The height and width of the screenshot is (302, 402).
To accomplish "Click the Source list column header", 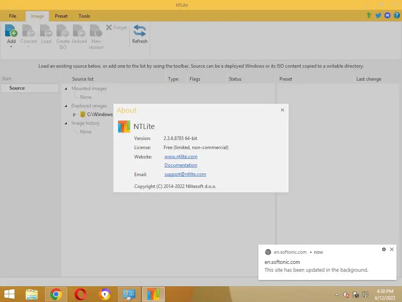I will (82, 79).
